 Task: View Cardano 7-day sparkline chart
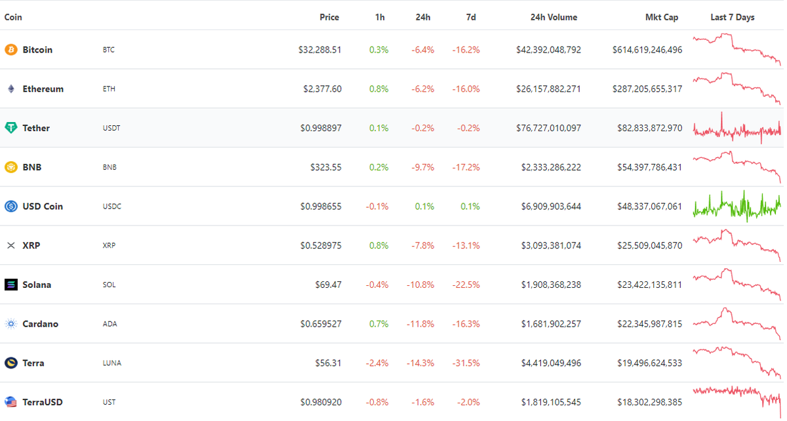[x=737, y=324]
